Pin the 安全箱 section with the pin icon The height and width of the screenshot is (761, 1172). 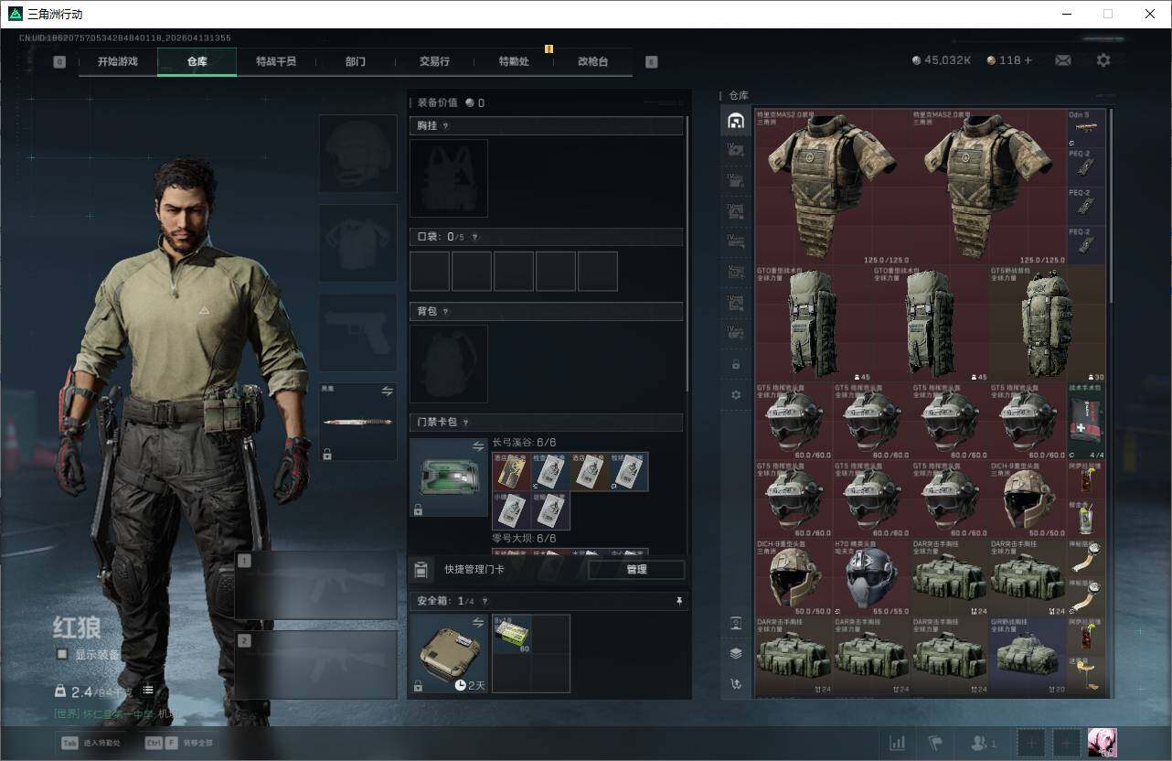click(679, 601)
